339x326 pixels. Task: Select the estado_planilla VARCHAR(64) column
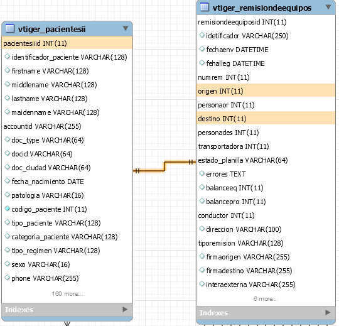[243, 160]
